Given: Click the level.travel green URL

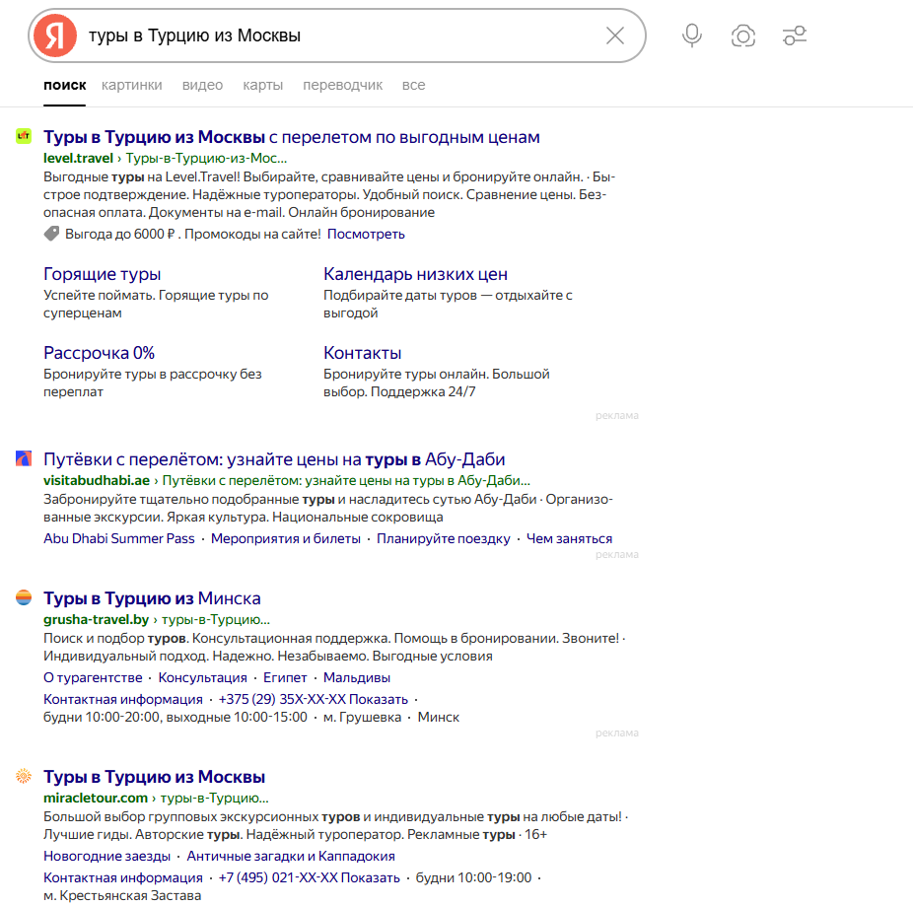Looking at the screenshot, I should coord(166,158).
